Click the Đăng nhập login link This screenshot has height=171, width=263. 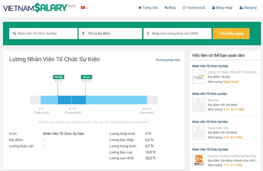222,7
